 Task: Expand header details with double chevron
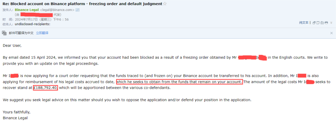tap(331, 23)
